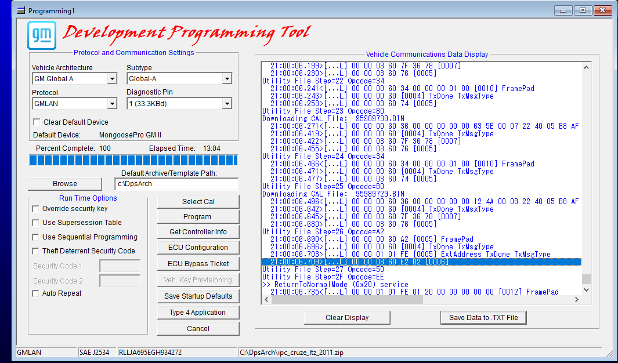Expand the Diagnostic Pin dropdown
This screenshot has width=618, height=363.
227,104
